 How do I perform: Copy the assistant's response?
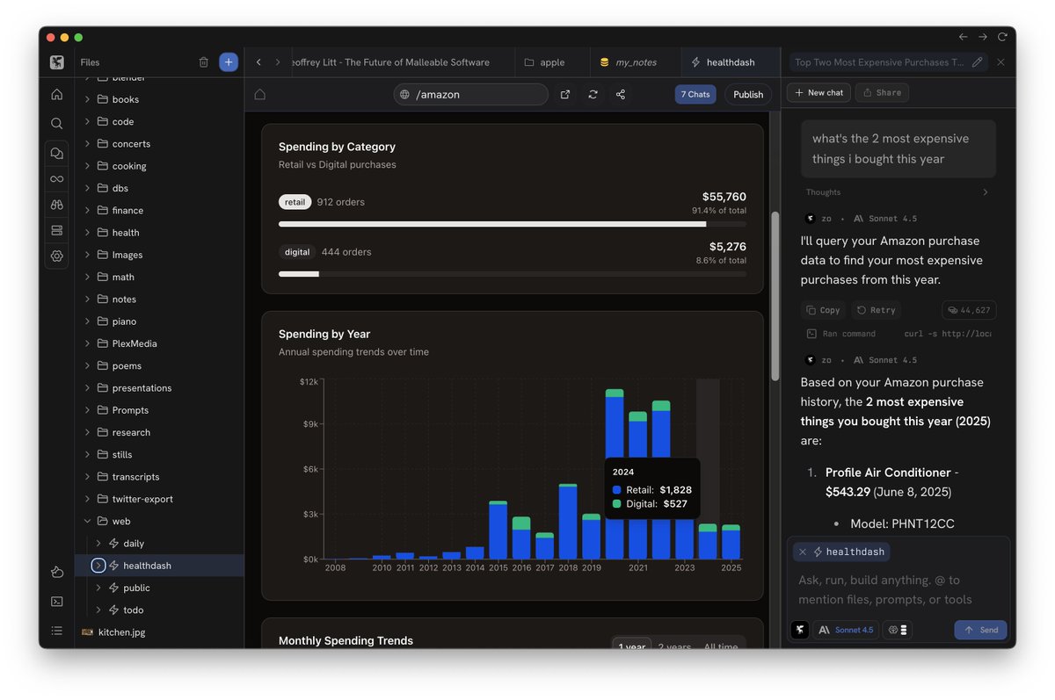click(824, 310)
